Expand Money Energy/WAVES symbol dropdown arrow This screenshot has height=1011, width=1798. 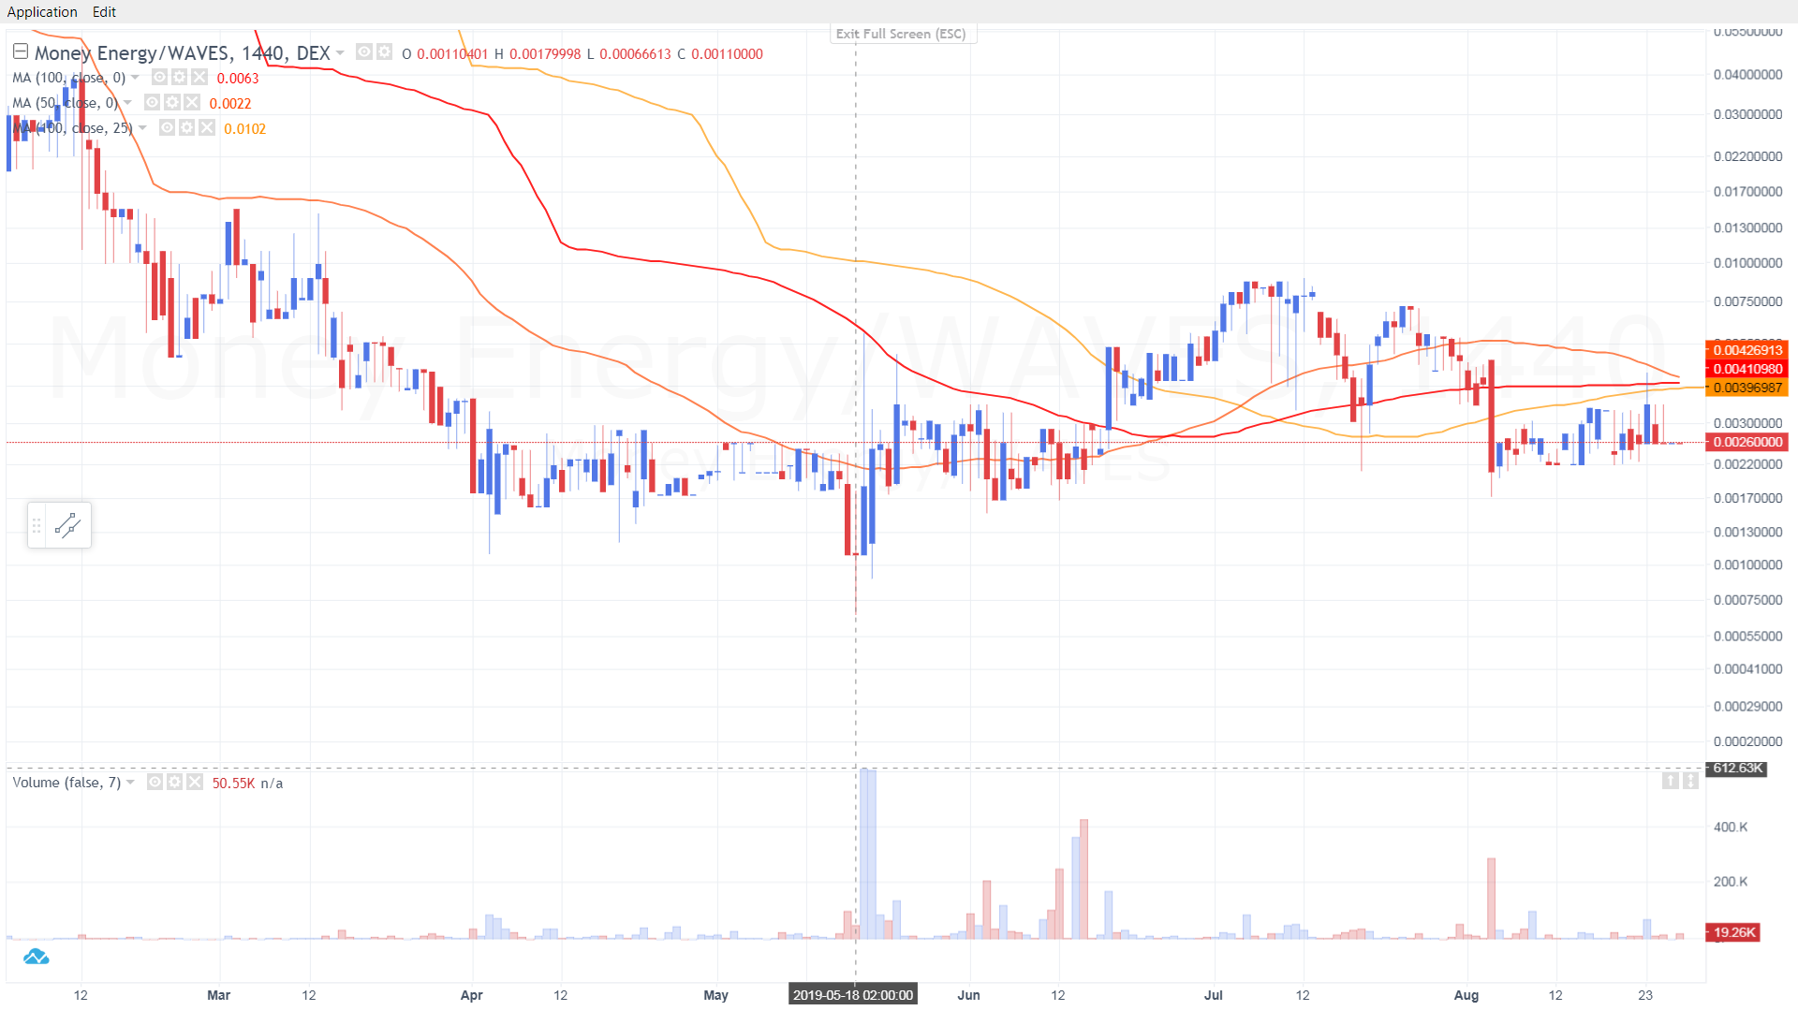(340, 52)
